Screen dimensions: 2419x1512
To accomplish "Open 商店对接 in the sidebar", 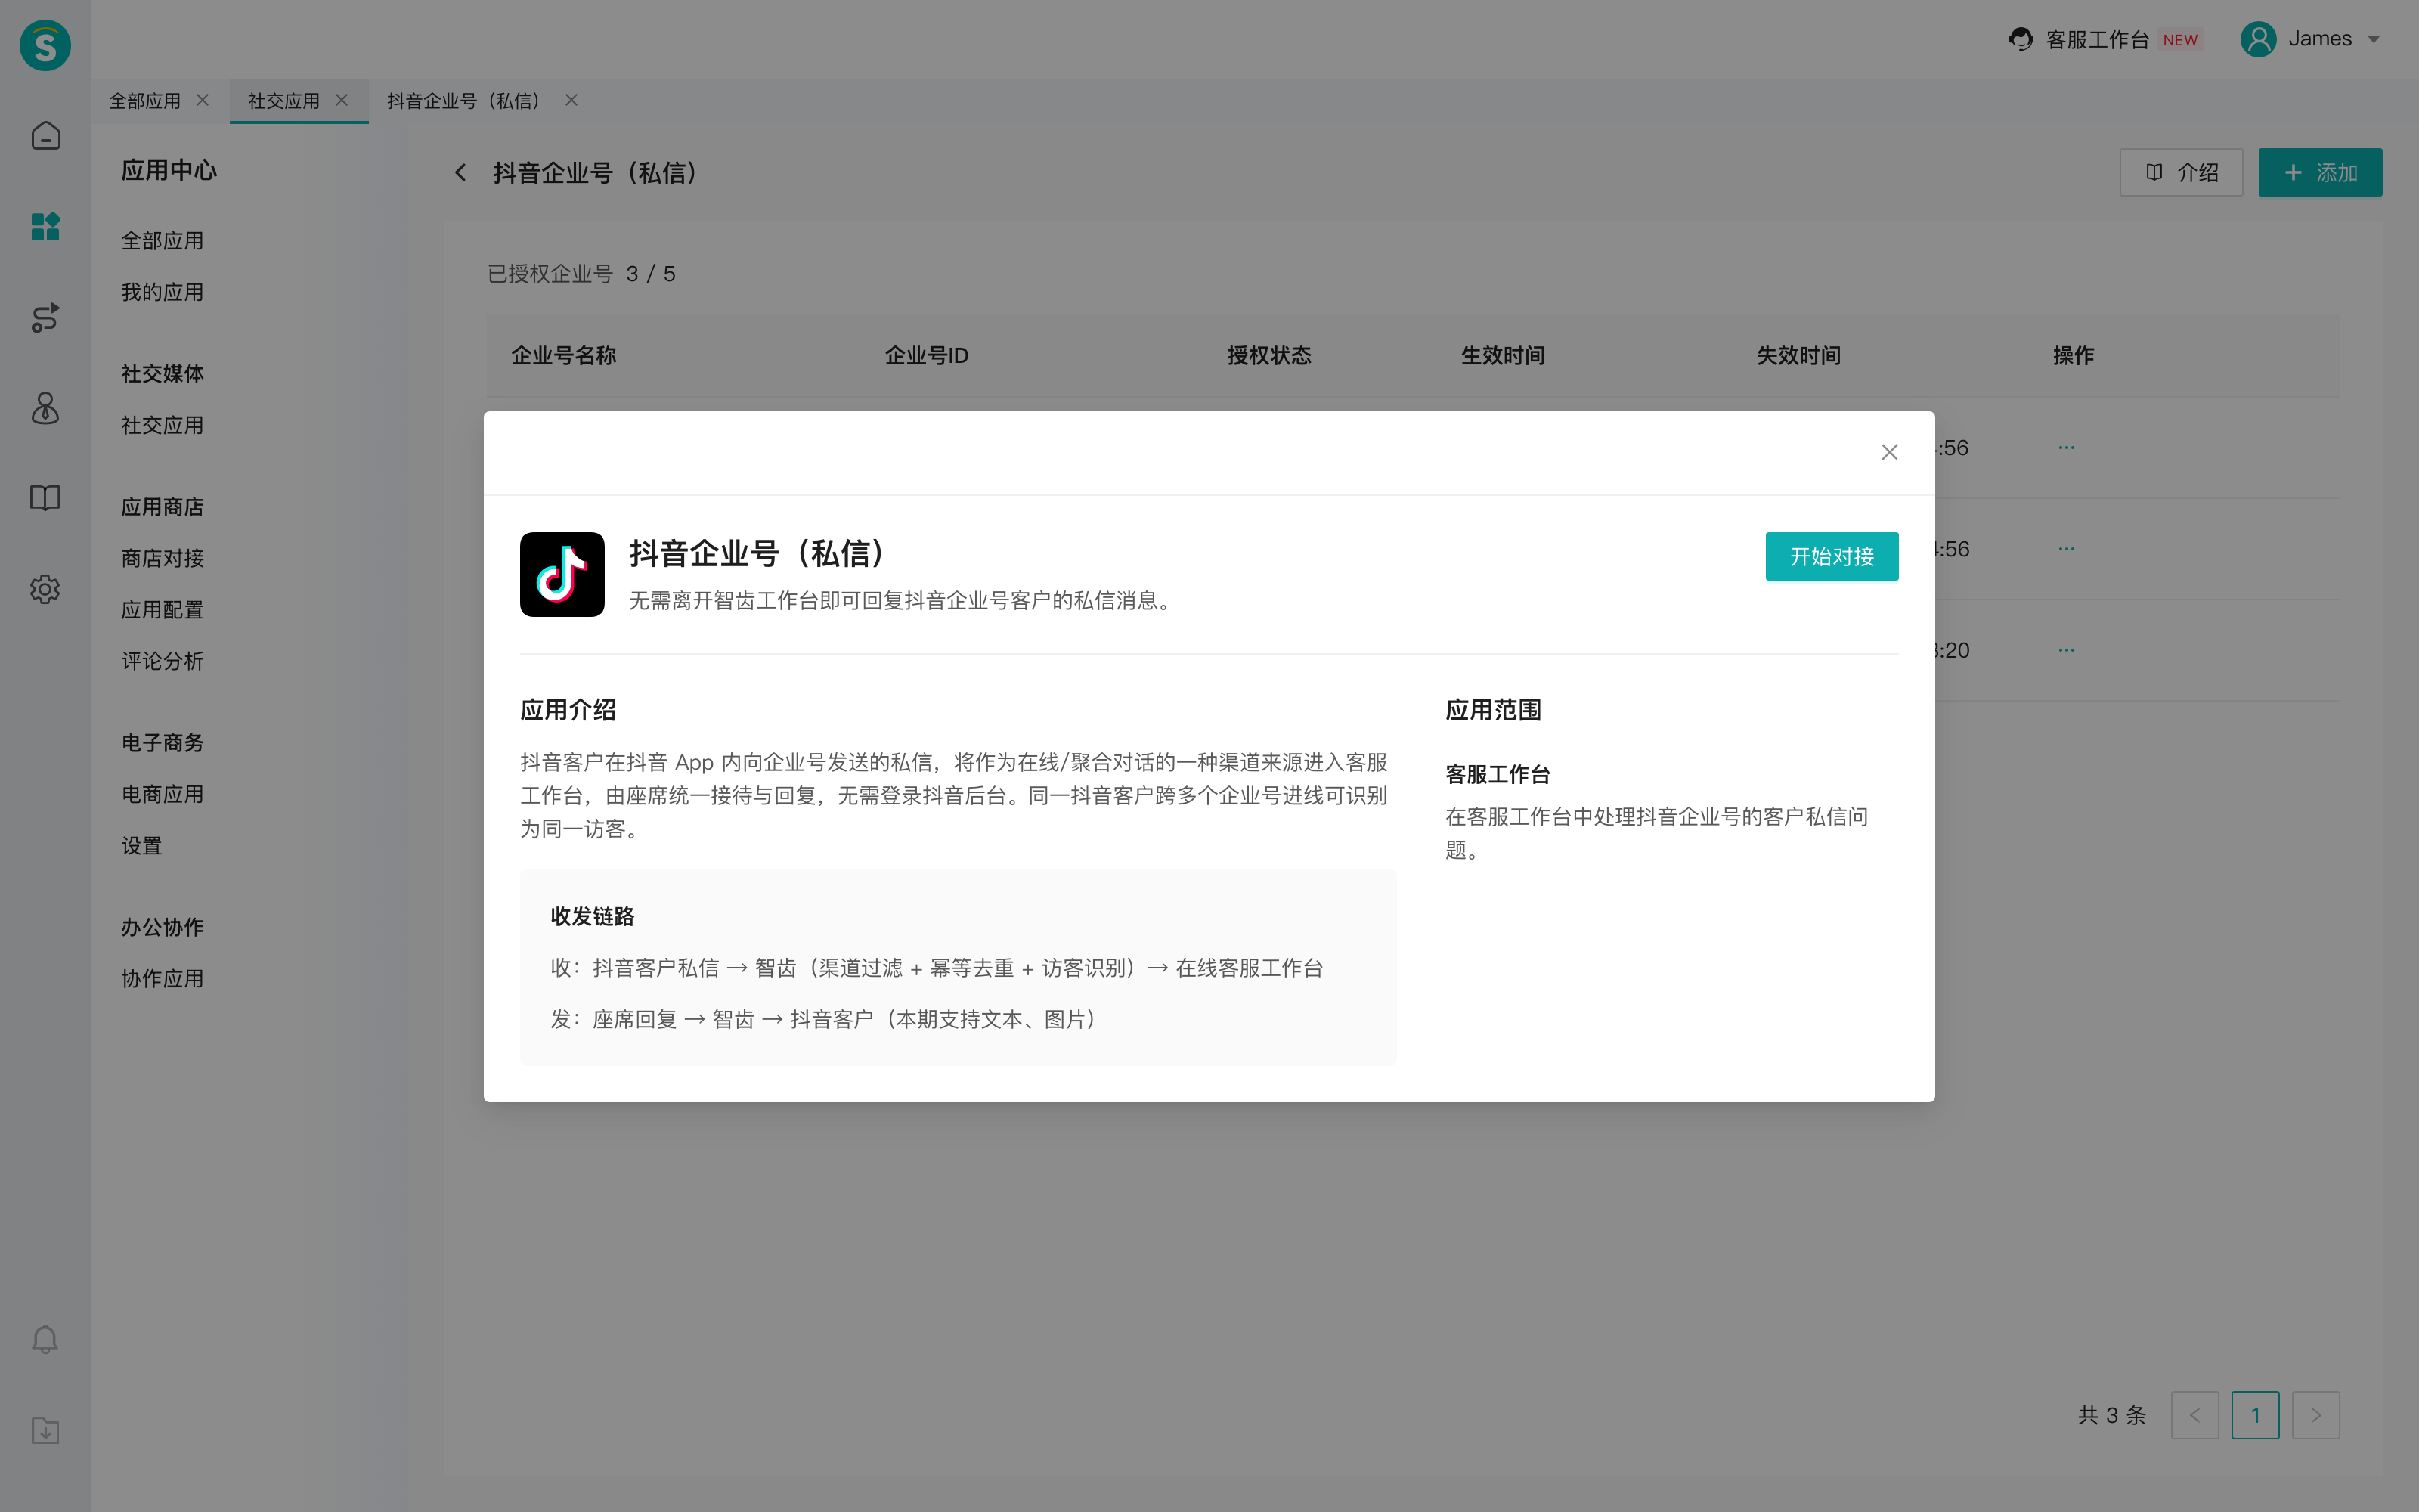I will pyautogui.click(x=162, y=558).
